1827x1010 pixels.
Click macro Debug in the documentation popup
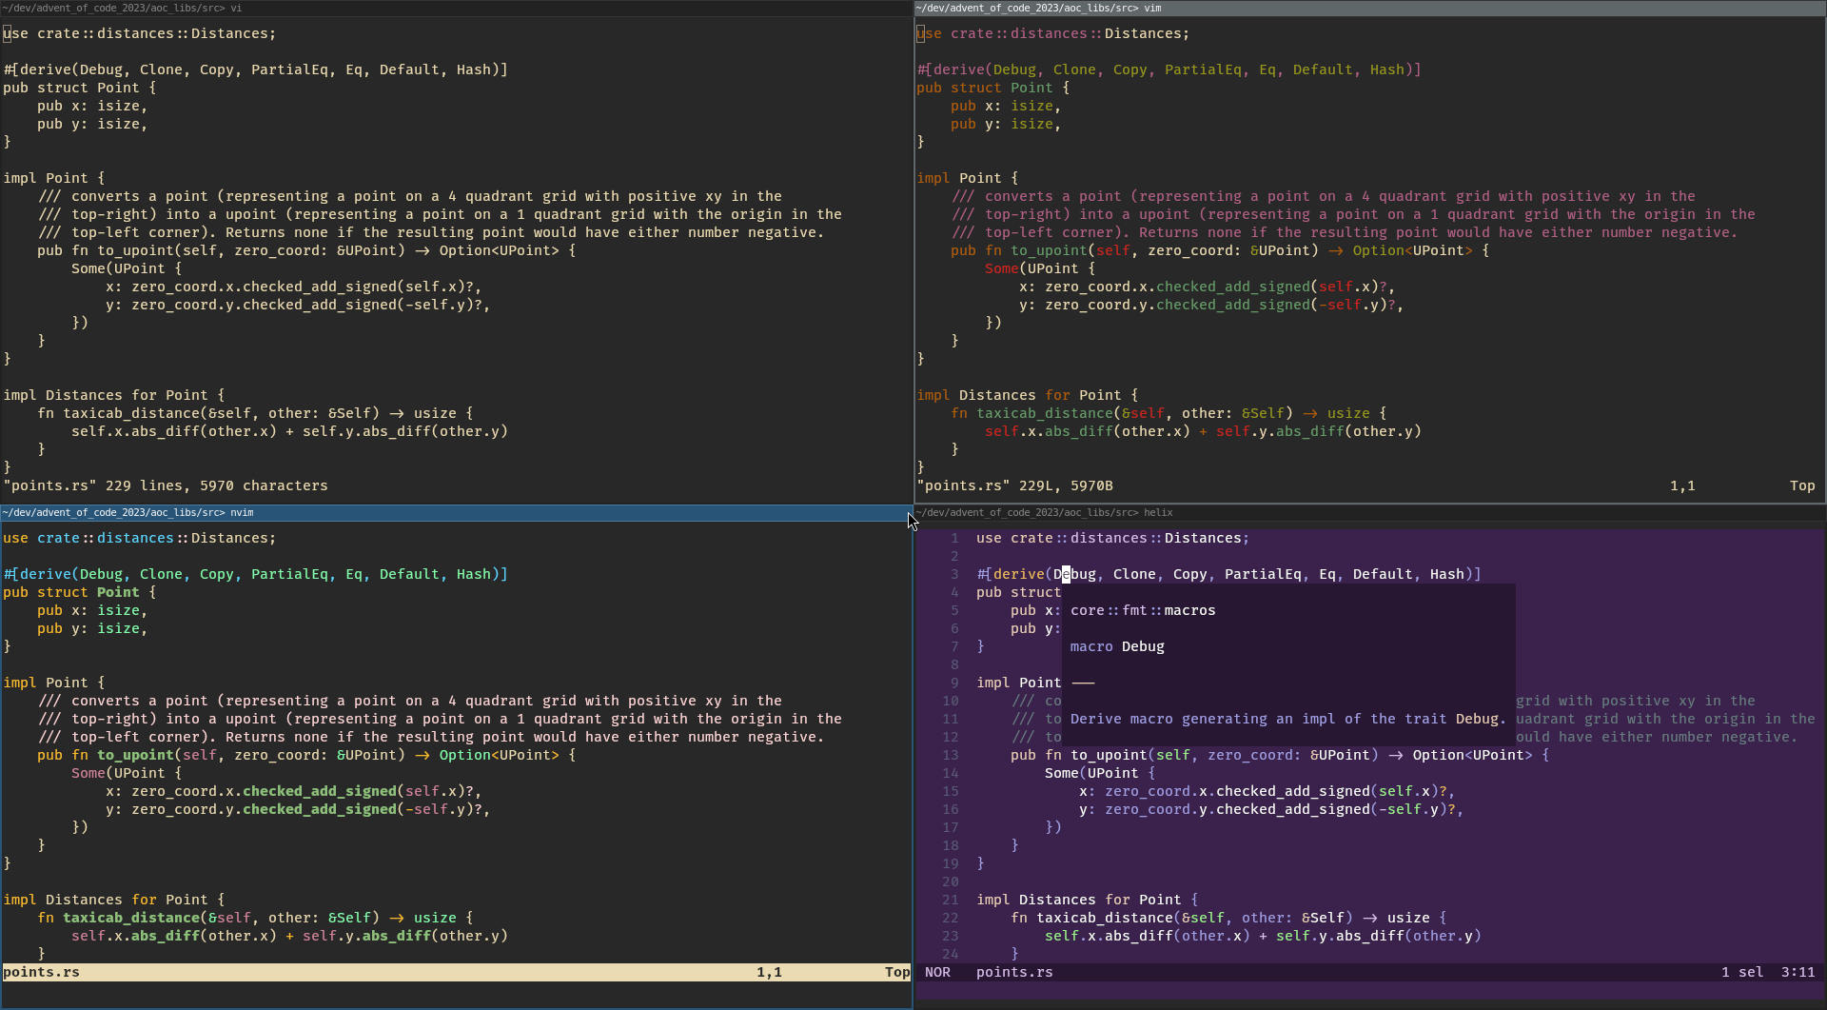[x=1116, y=646]
